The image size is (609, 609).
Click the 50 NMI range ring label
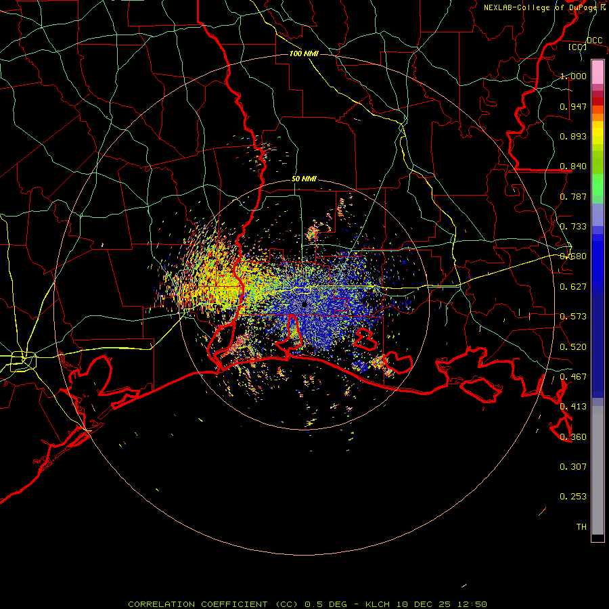(x=304, y=179)
